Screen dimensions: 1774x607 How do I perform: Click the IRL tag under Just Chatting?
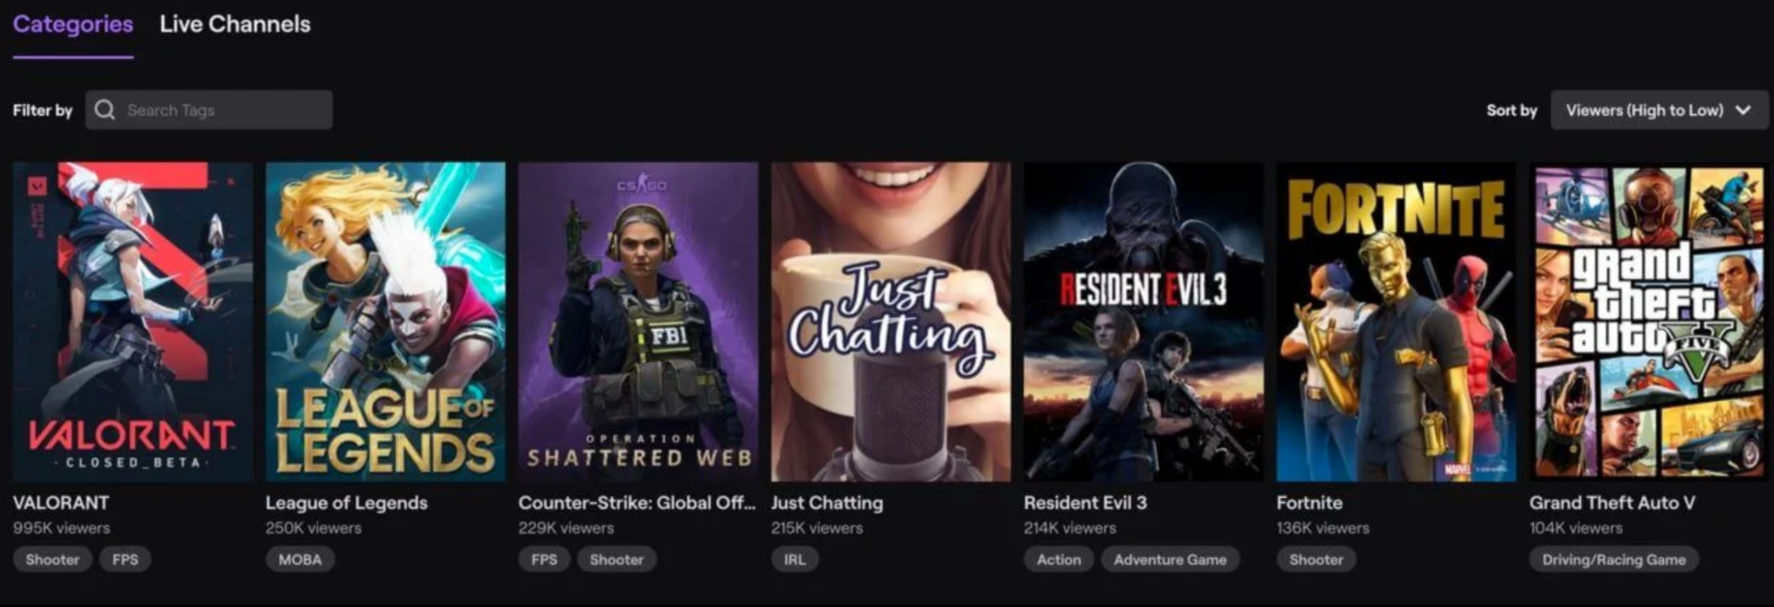[795, 559]
